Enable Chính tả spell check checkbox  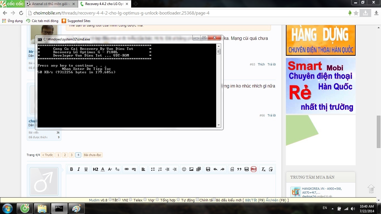(197, 200)
